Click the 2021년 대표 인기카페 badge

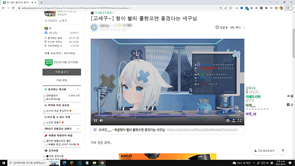(62, 62)
